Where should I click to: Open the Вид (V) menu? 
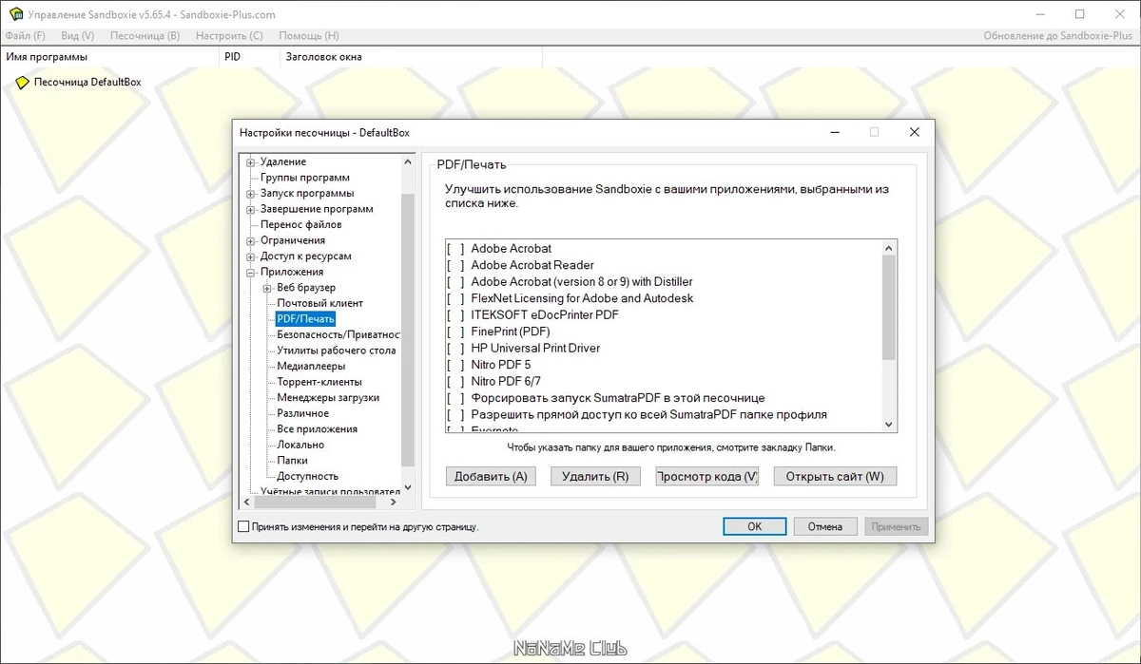pos(77,36)
